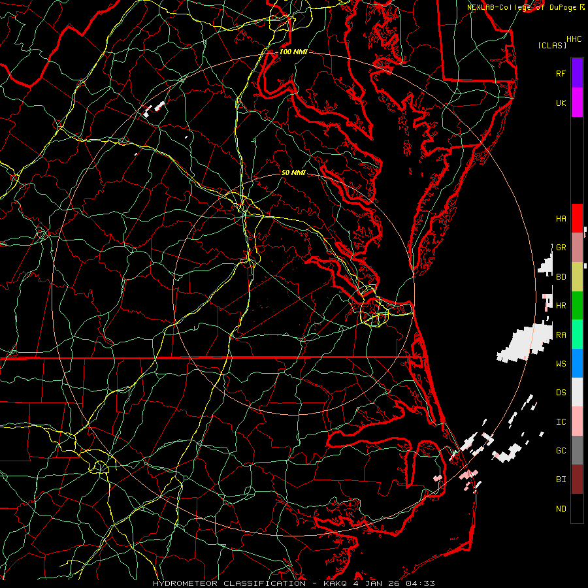Click the HR green legend swatch
The width and height of the screenshot is (588, 588).
tap(577, 305)
